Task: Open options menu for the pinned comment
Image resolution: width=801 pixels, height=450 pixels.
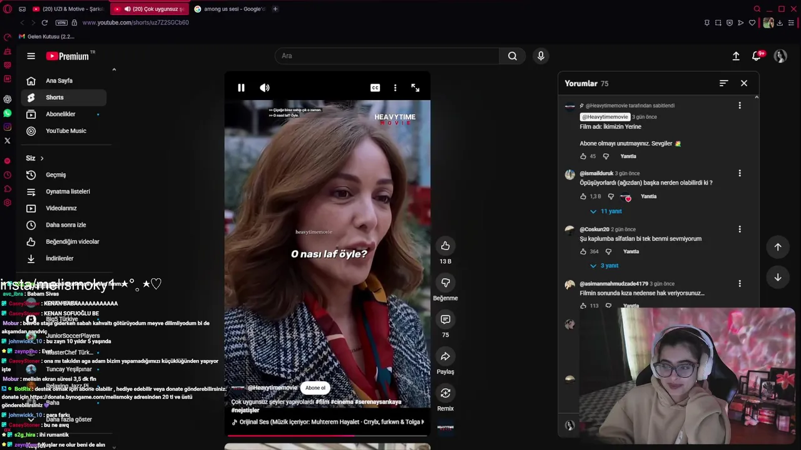Action: coord(740,106)
